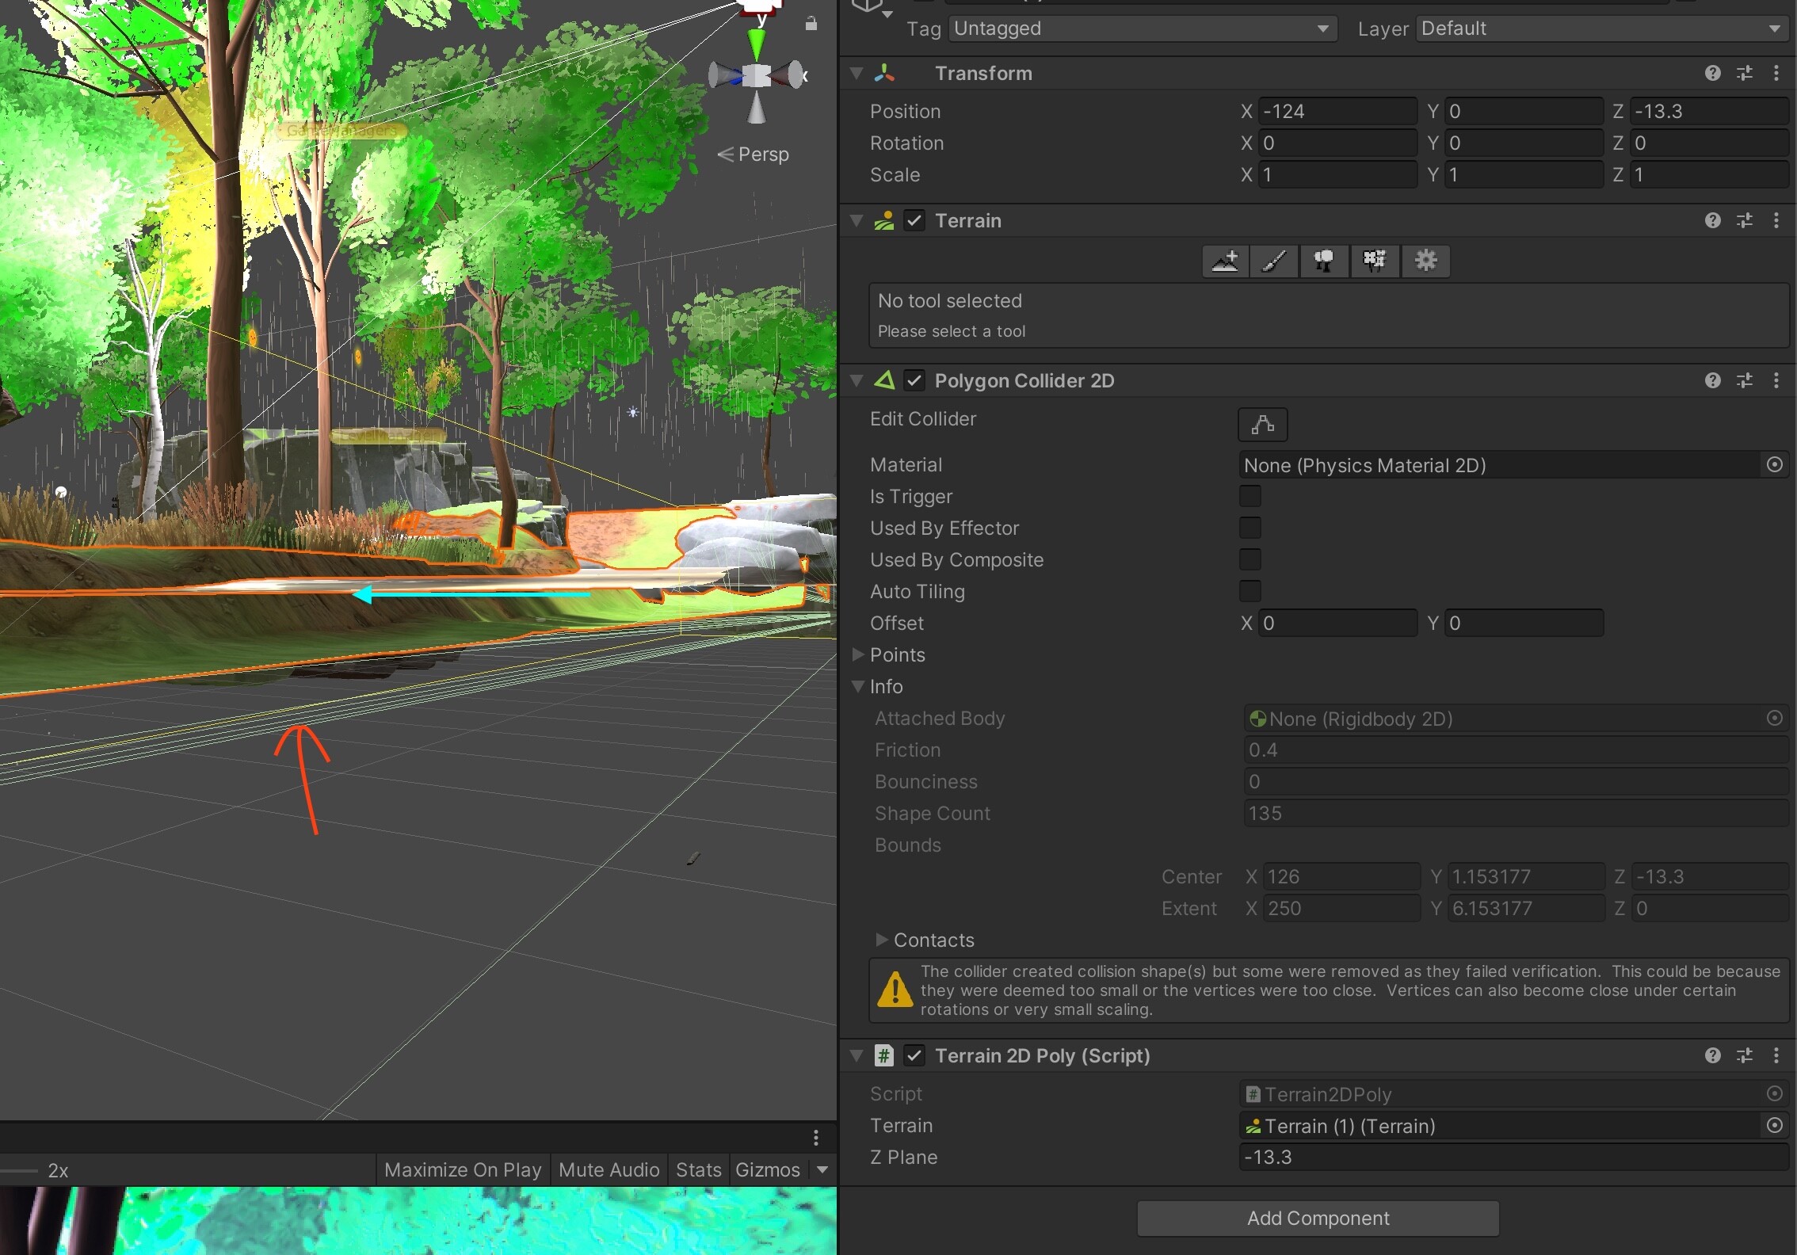Toggle Maximize On Play
Screen dimensions: 1797x1255
point(462,1169)
